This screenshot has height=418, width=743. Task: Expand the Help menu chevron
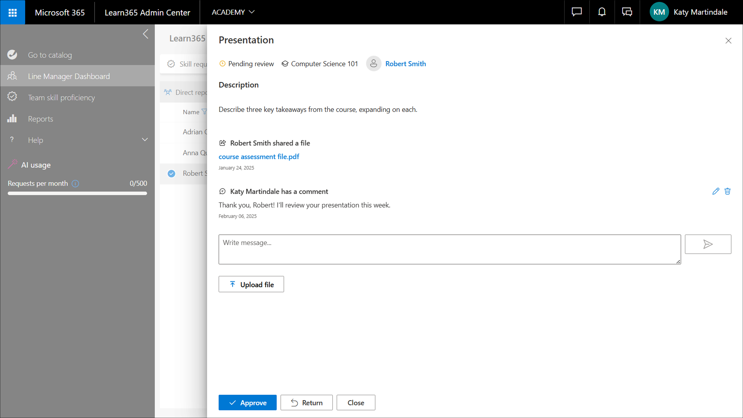[145, 140]
